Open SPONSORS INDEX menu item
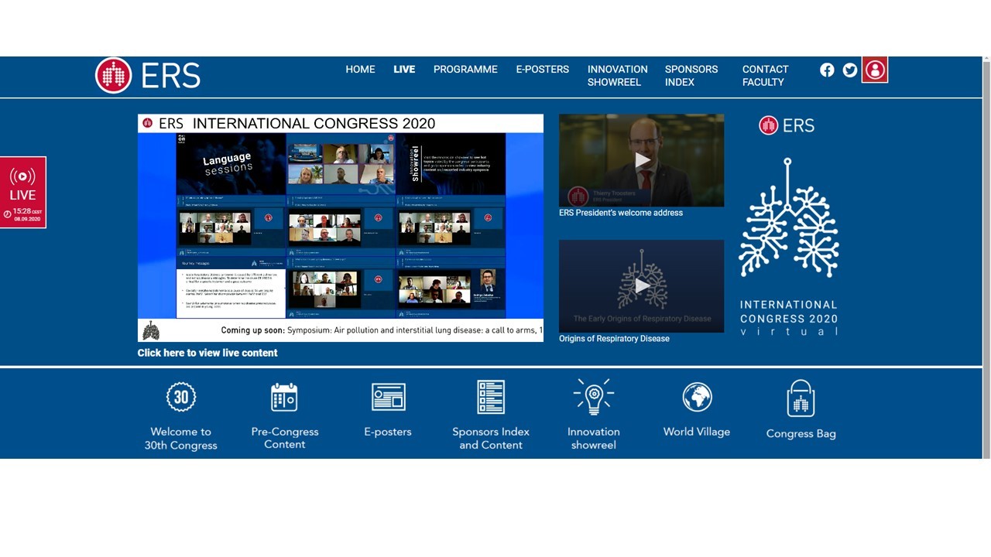Image resolution: width=991 pixels, height=557 pixels. click(691, 75)
